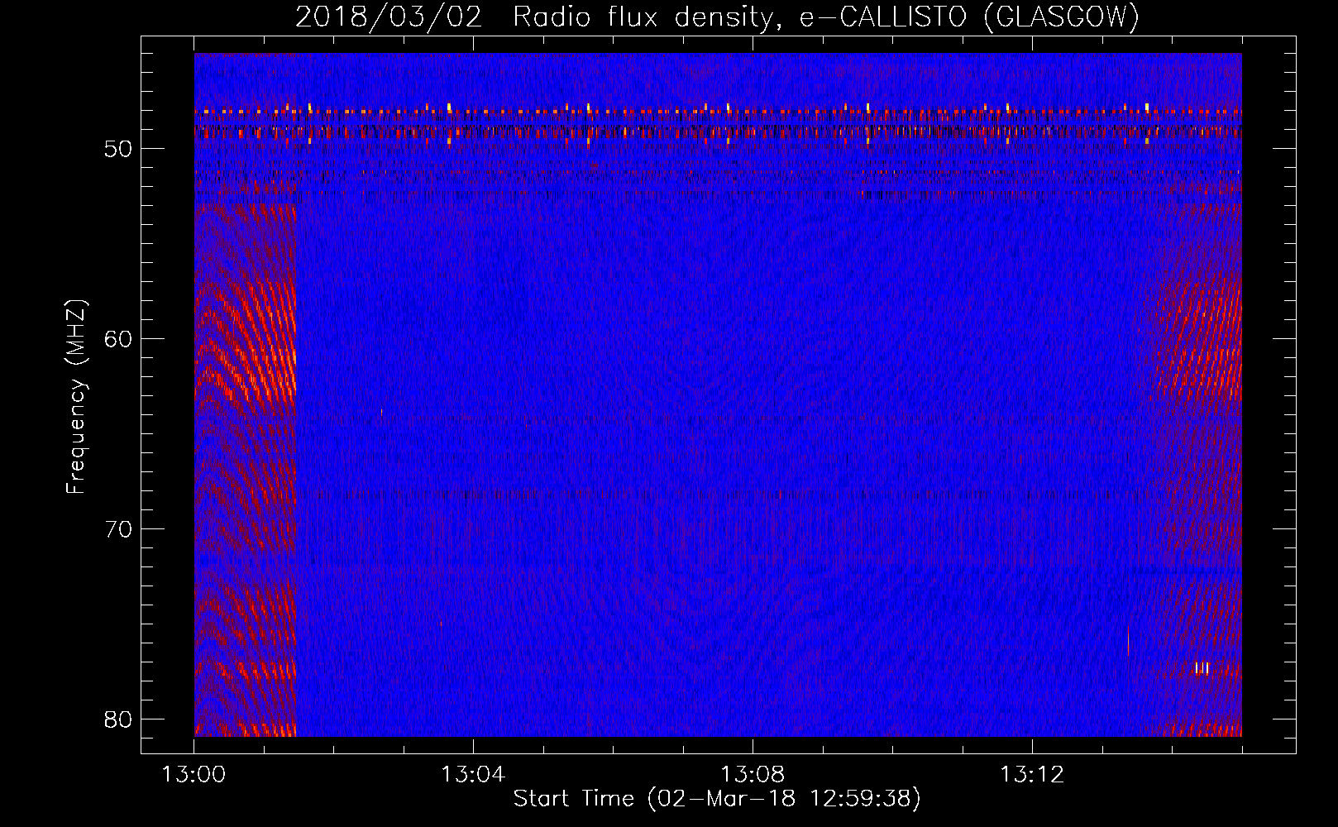Image resolution: width=1338 pixels, height=827 pixels.
Task: Select the 13:12 time tick label
Action: click(x=1032, y=775)
